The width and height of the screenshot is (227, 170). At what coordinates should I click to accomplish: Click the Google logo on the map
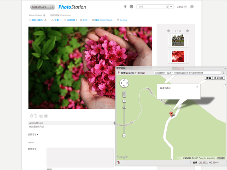[x=122, y=157]
